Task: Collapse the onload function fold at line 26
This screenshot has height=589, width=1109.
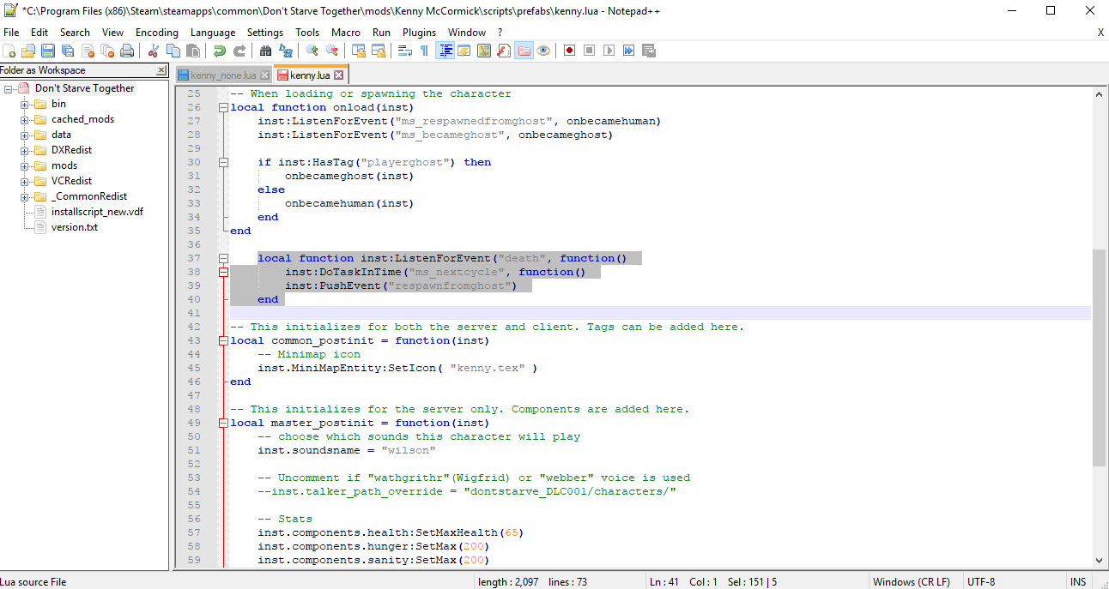Action: (x=223, y=107)
